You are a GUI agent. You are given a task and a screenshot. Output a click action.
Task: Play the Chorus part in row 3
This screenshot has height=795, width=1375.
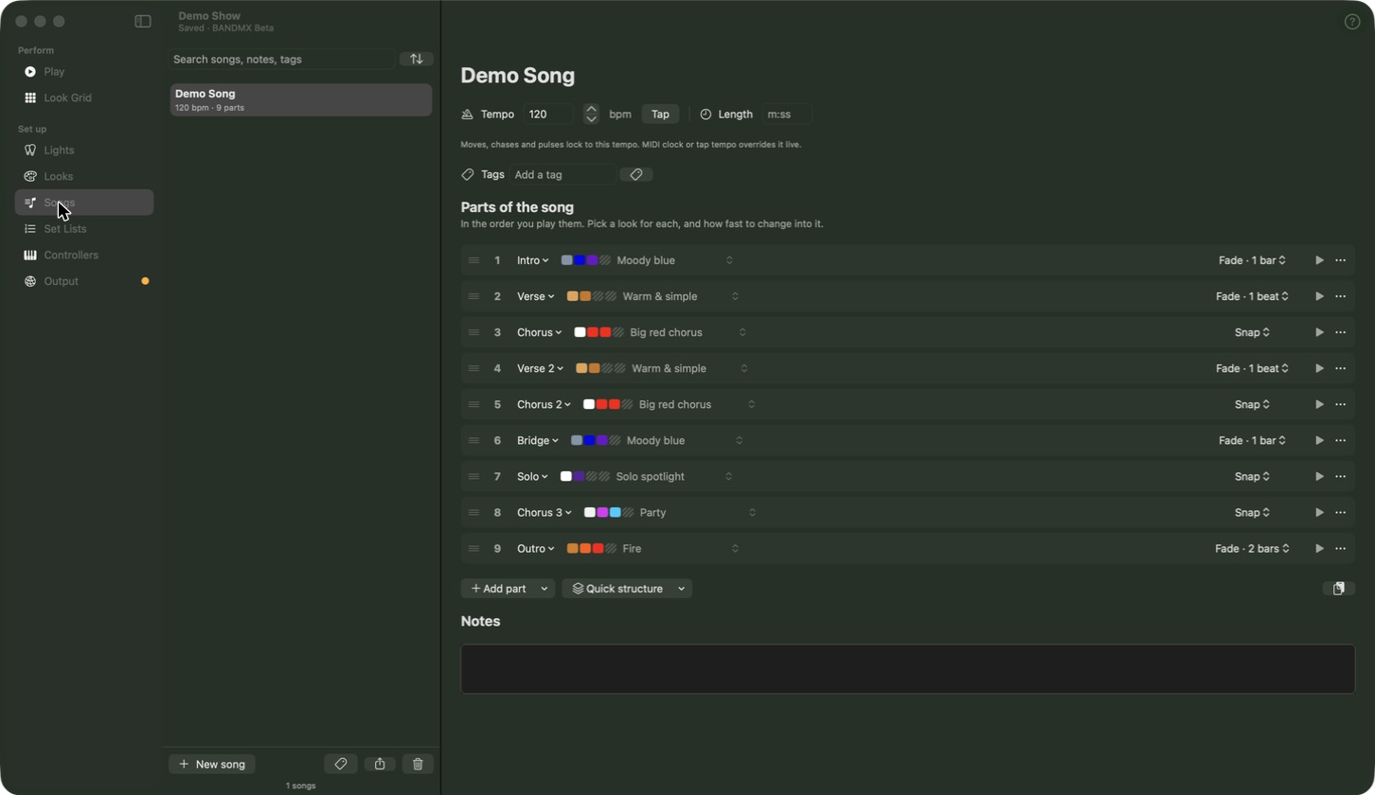click(1319, 332)
